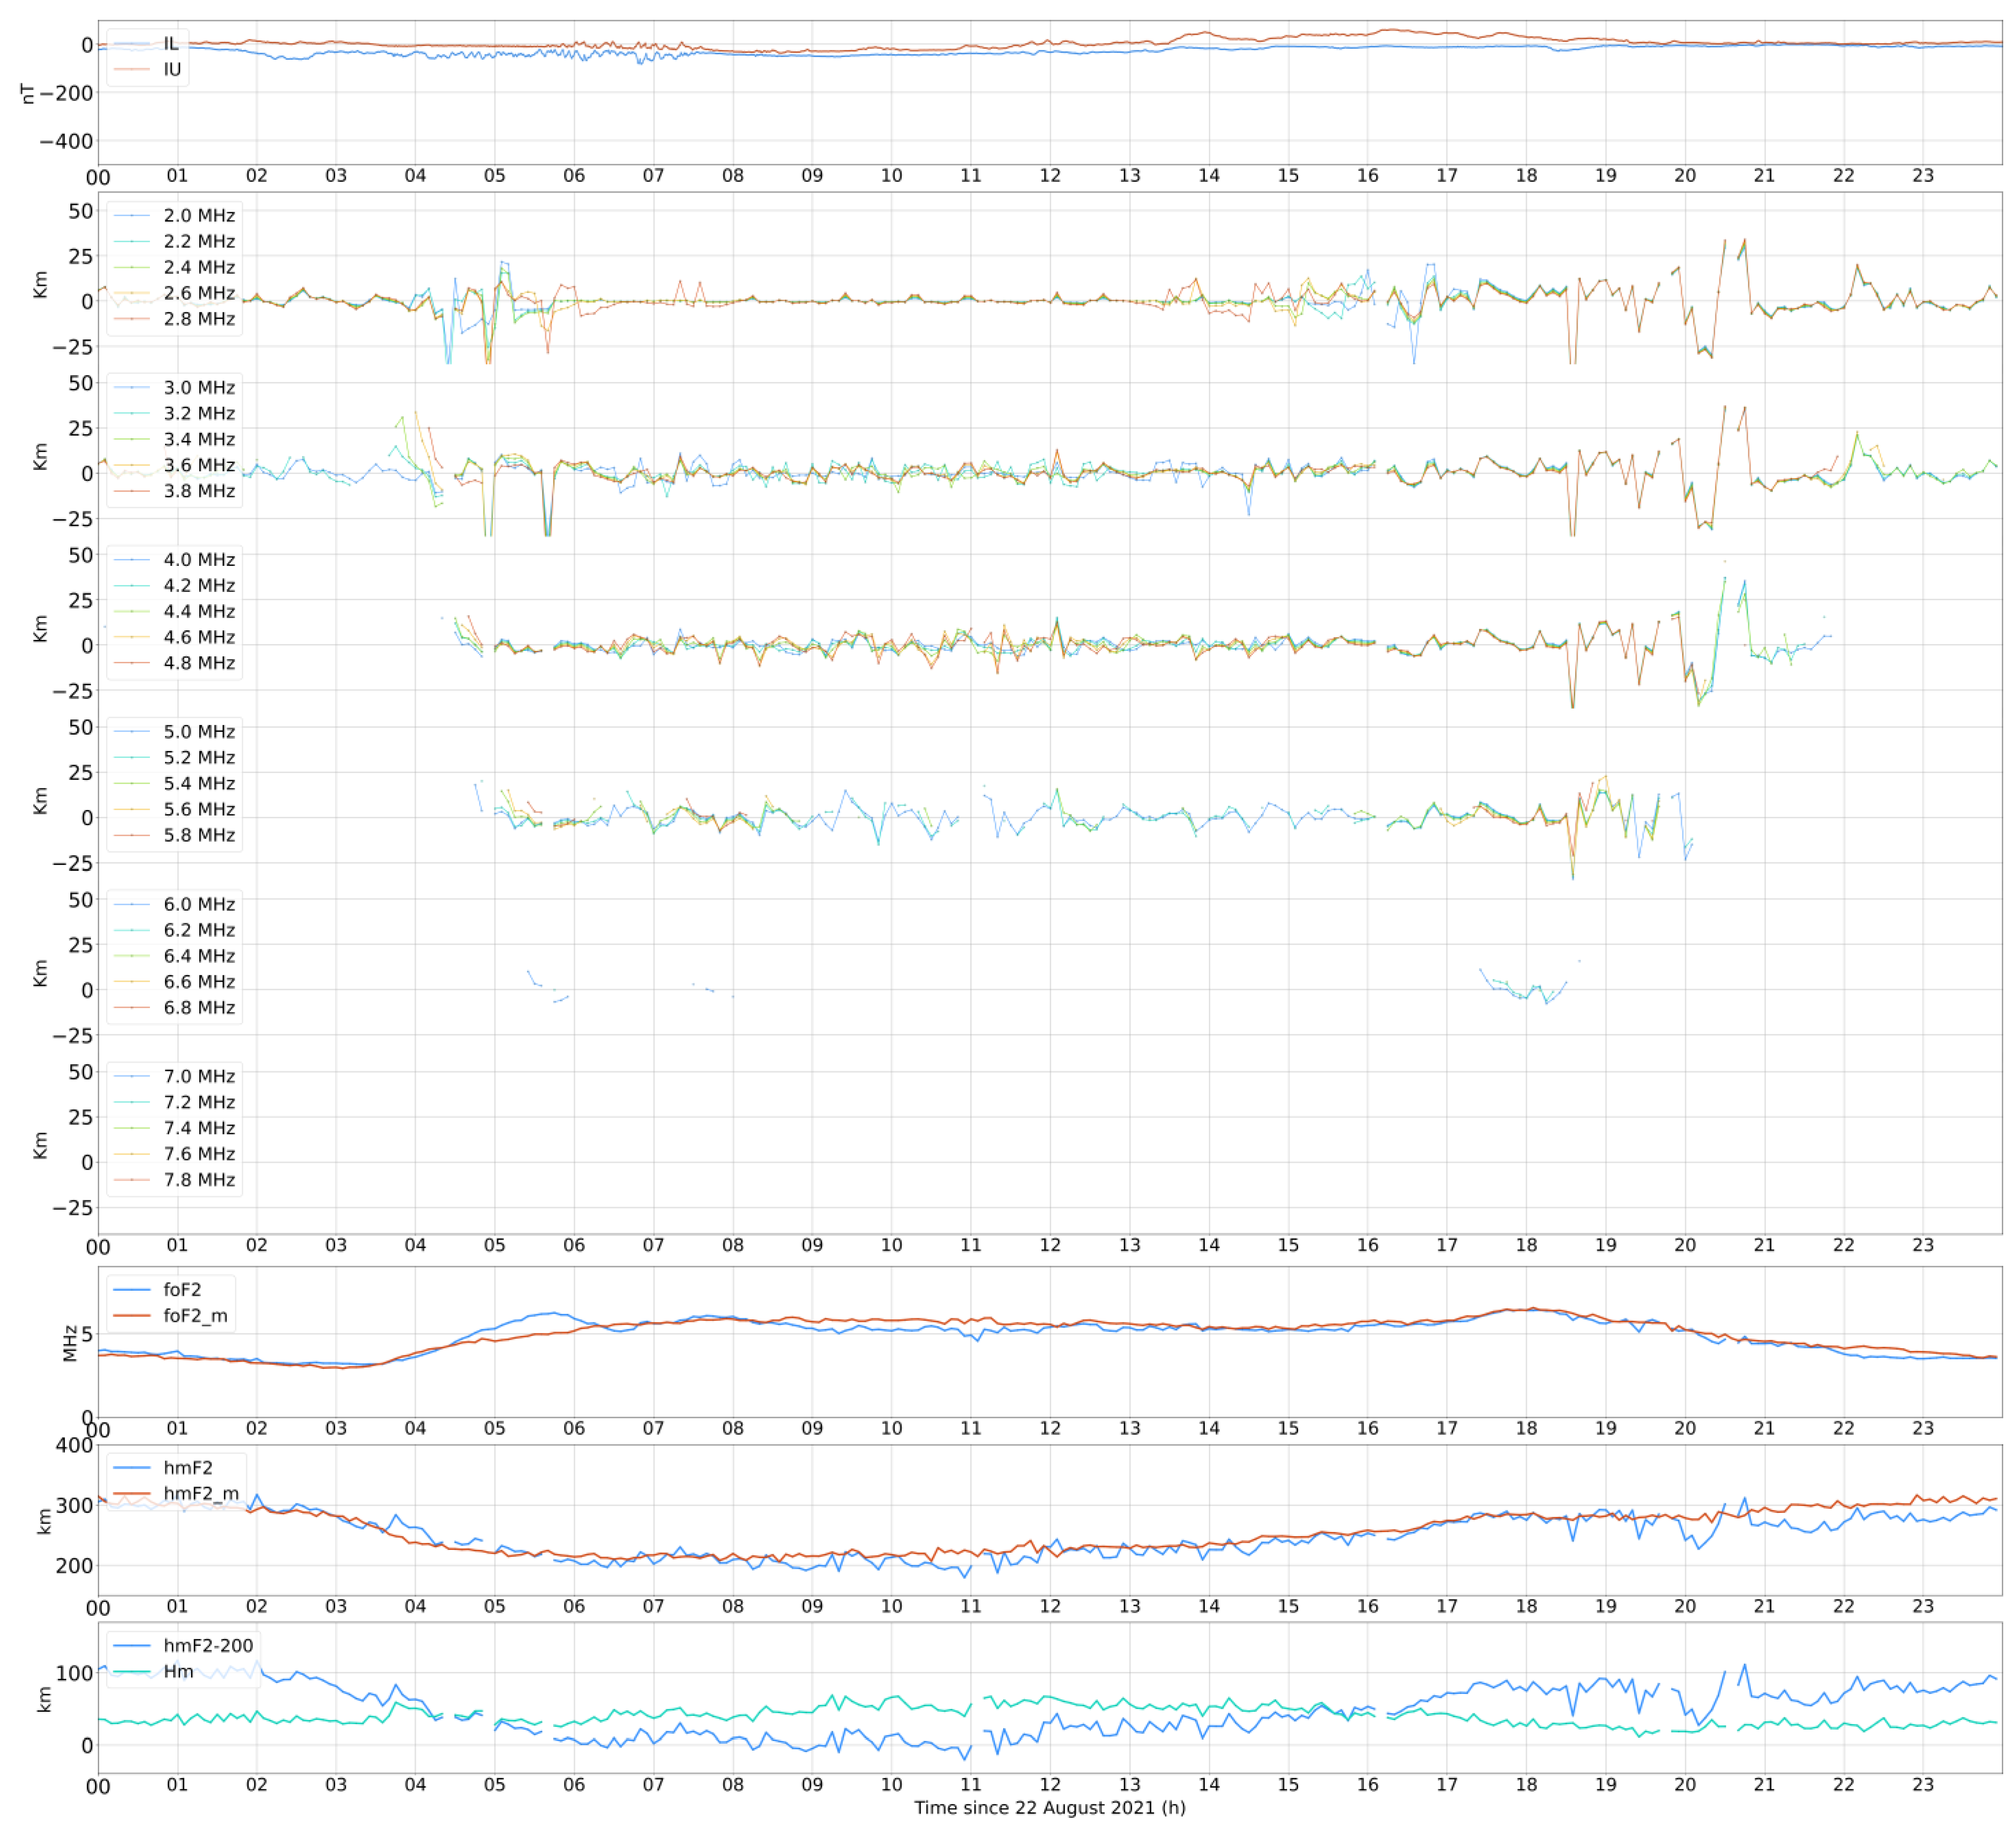Click the foF2_m legend line swatch
Screen dimensions: 2016x1827
pos(132,1316)
